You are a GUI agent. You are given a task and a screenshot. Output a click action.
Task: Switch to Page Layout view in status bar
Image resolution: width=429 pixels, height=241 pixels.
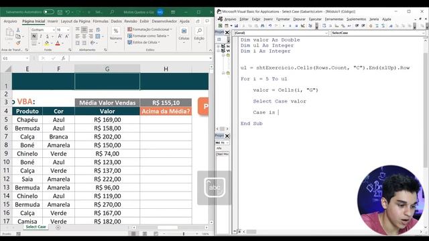pos(145,234)
